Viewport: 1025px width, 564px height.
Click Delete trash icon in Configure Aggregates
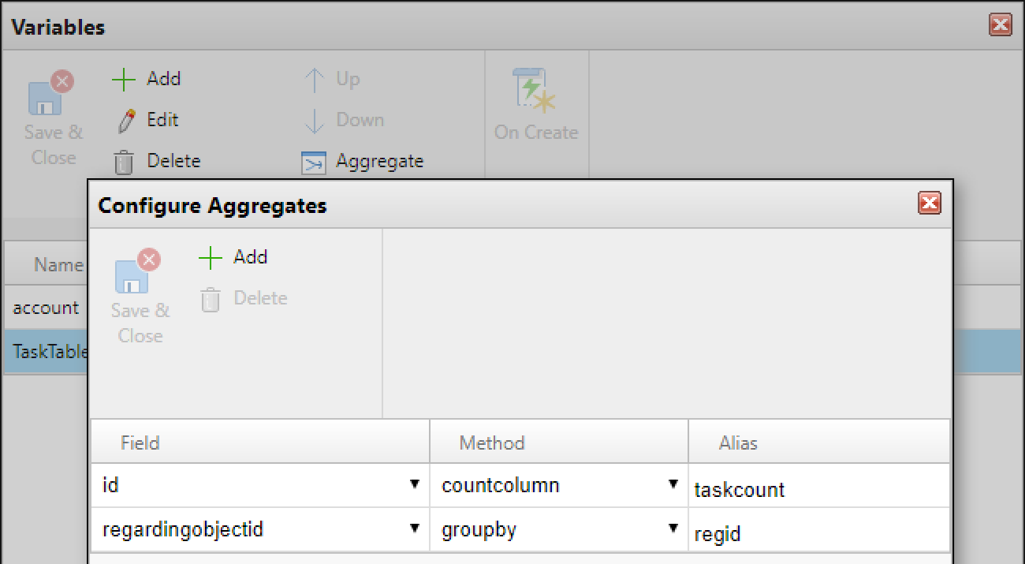click(x=211, y=299)
